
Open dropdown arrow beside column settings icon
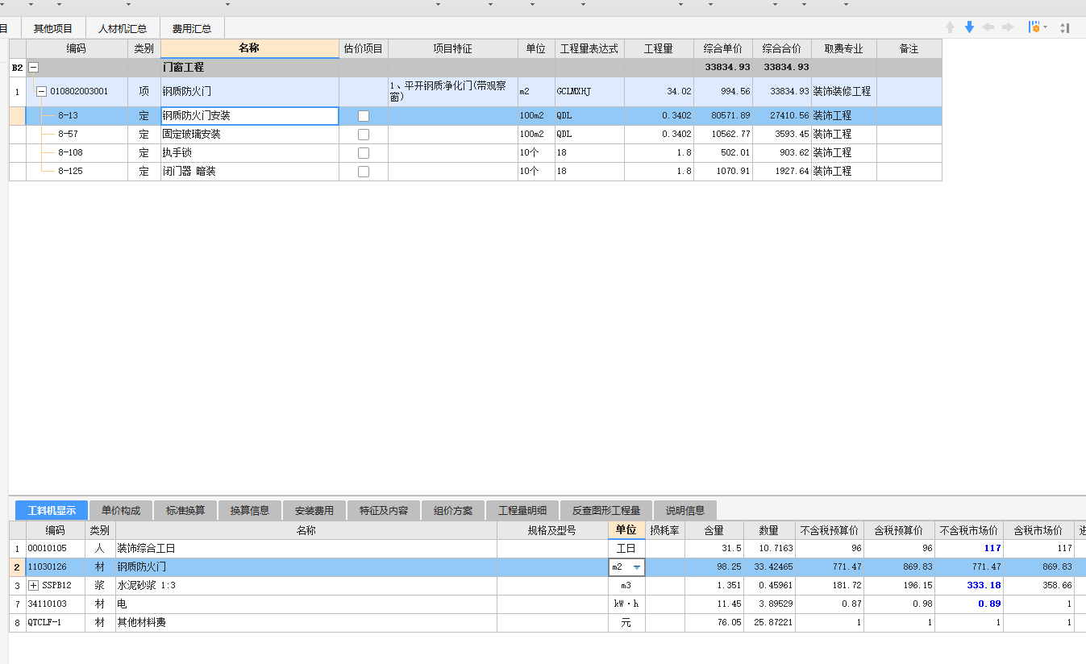tap(1046, 27)
